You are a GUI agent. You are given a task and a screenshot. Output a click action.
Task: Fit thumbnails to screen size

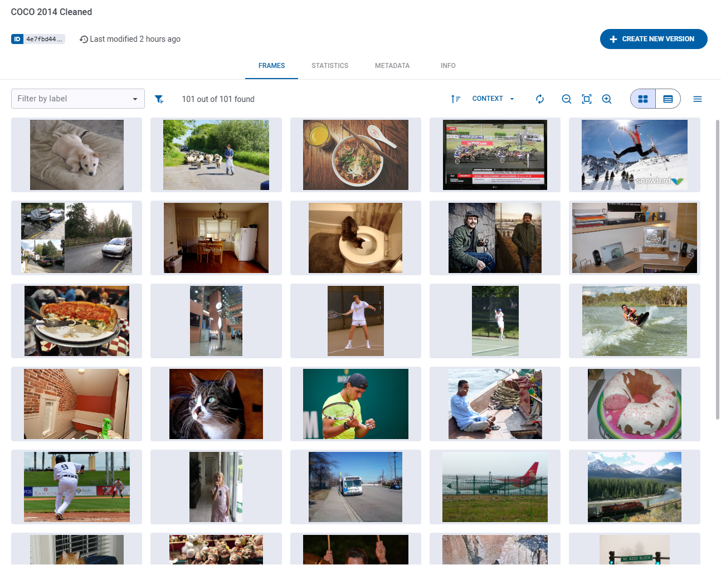587,99
